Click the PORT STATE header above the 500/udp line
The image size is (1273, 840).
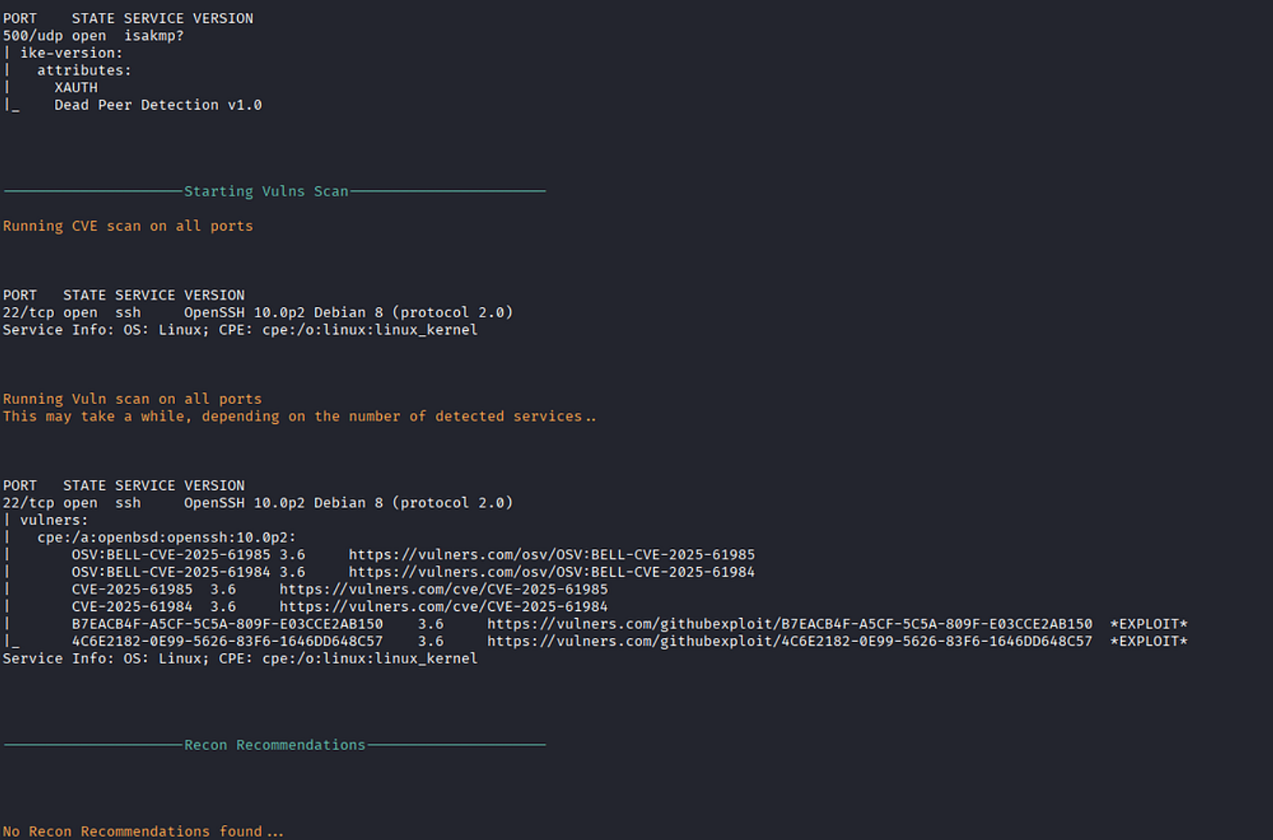coord(128,18)
